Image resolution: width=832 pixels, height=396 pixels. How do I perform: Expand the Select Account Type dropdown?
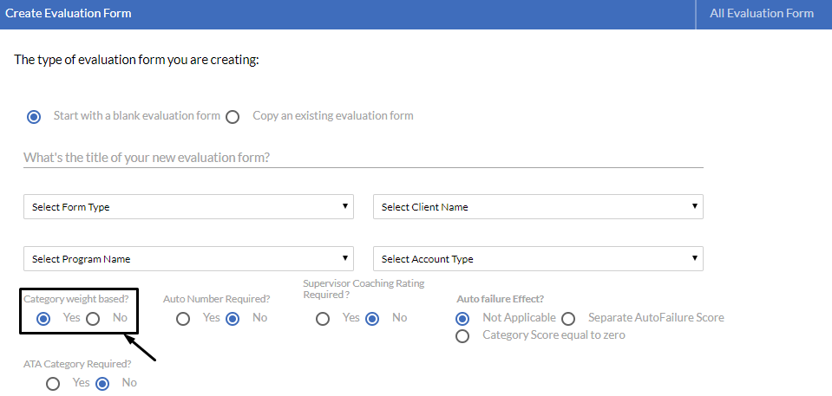(538, 259)
